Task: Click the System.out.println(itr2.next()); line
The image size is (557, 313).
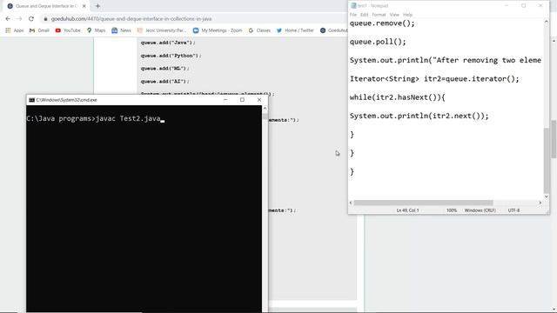Action: 419,116
